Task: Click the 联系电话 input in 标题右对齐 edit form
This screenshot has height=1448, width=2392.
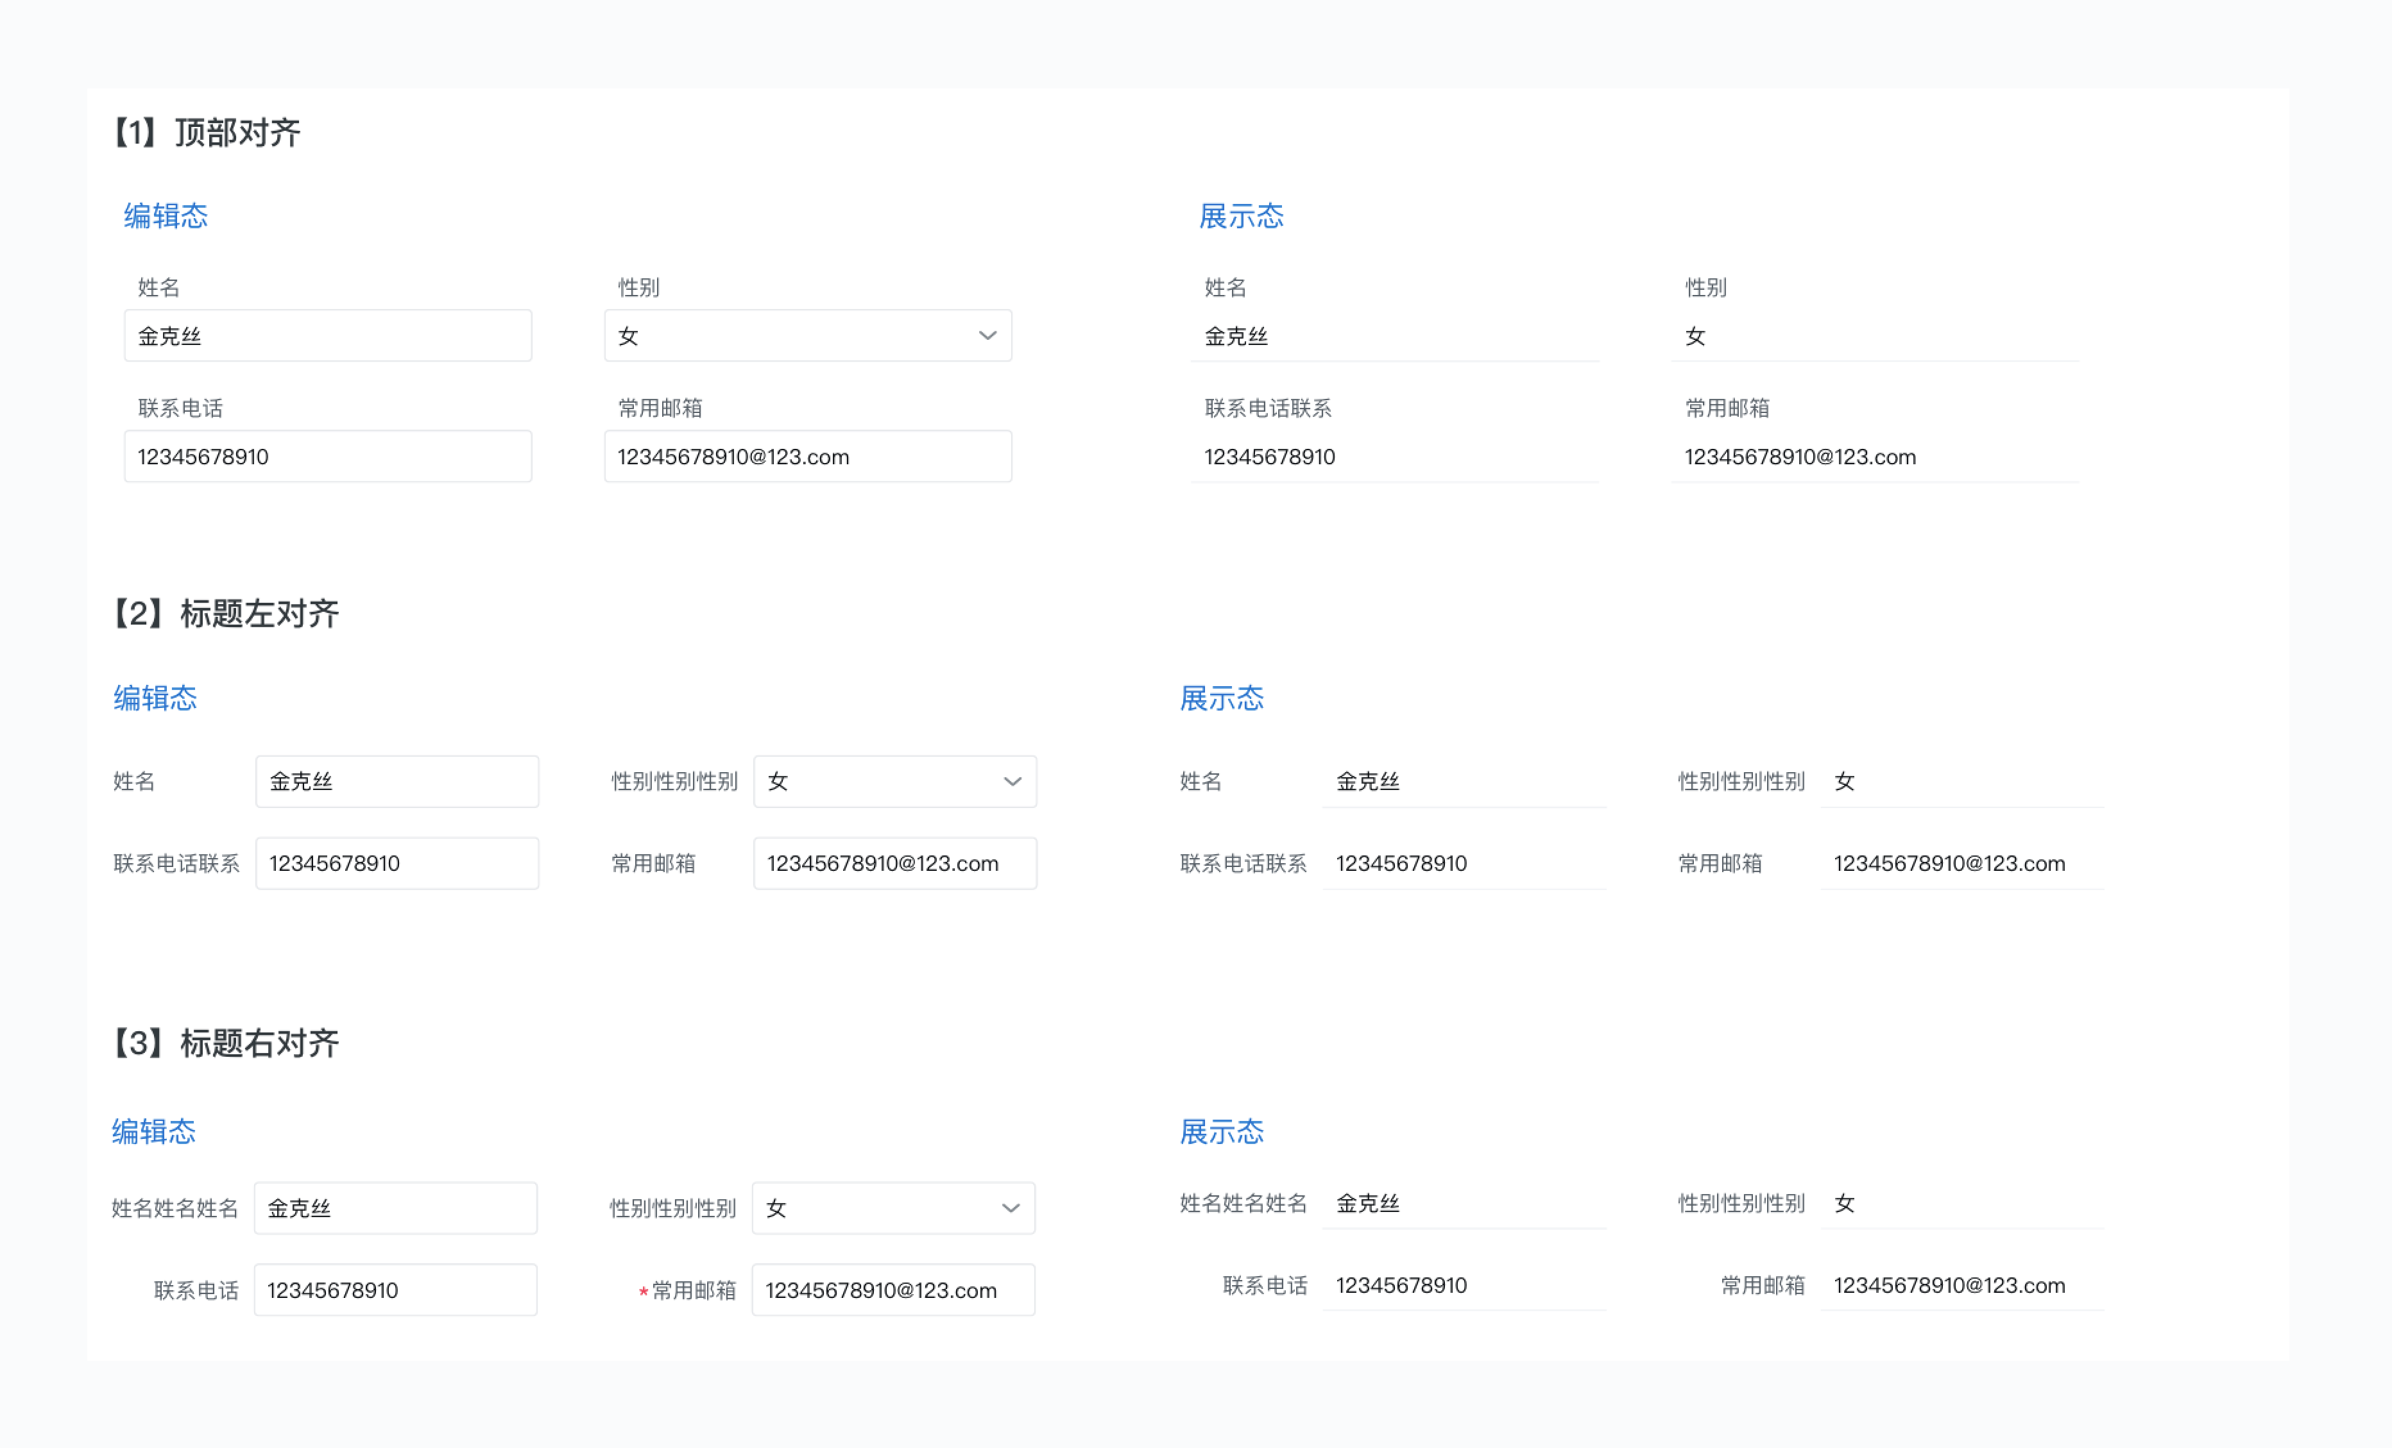Action: pos(395,1290)
